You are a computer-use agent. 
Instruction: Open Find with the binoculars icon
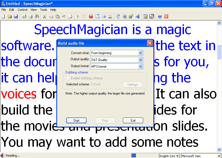click(37, 16)
